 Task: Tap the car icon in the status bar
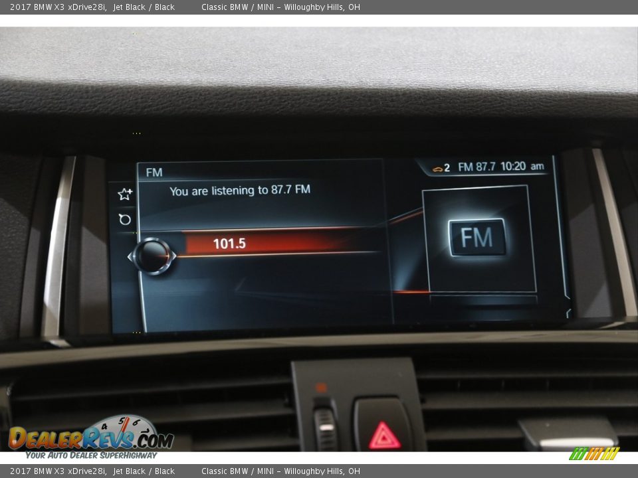[438, 169]
